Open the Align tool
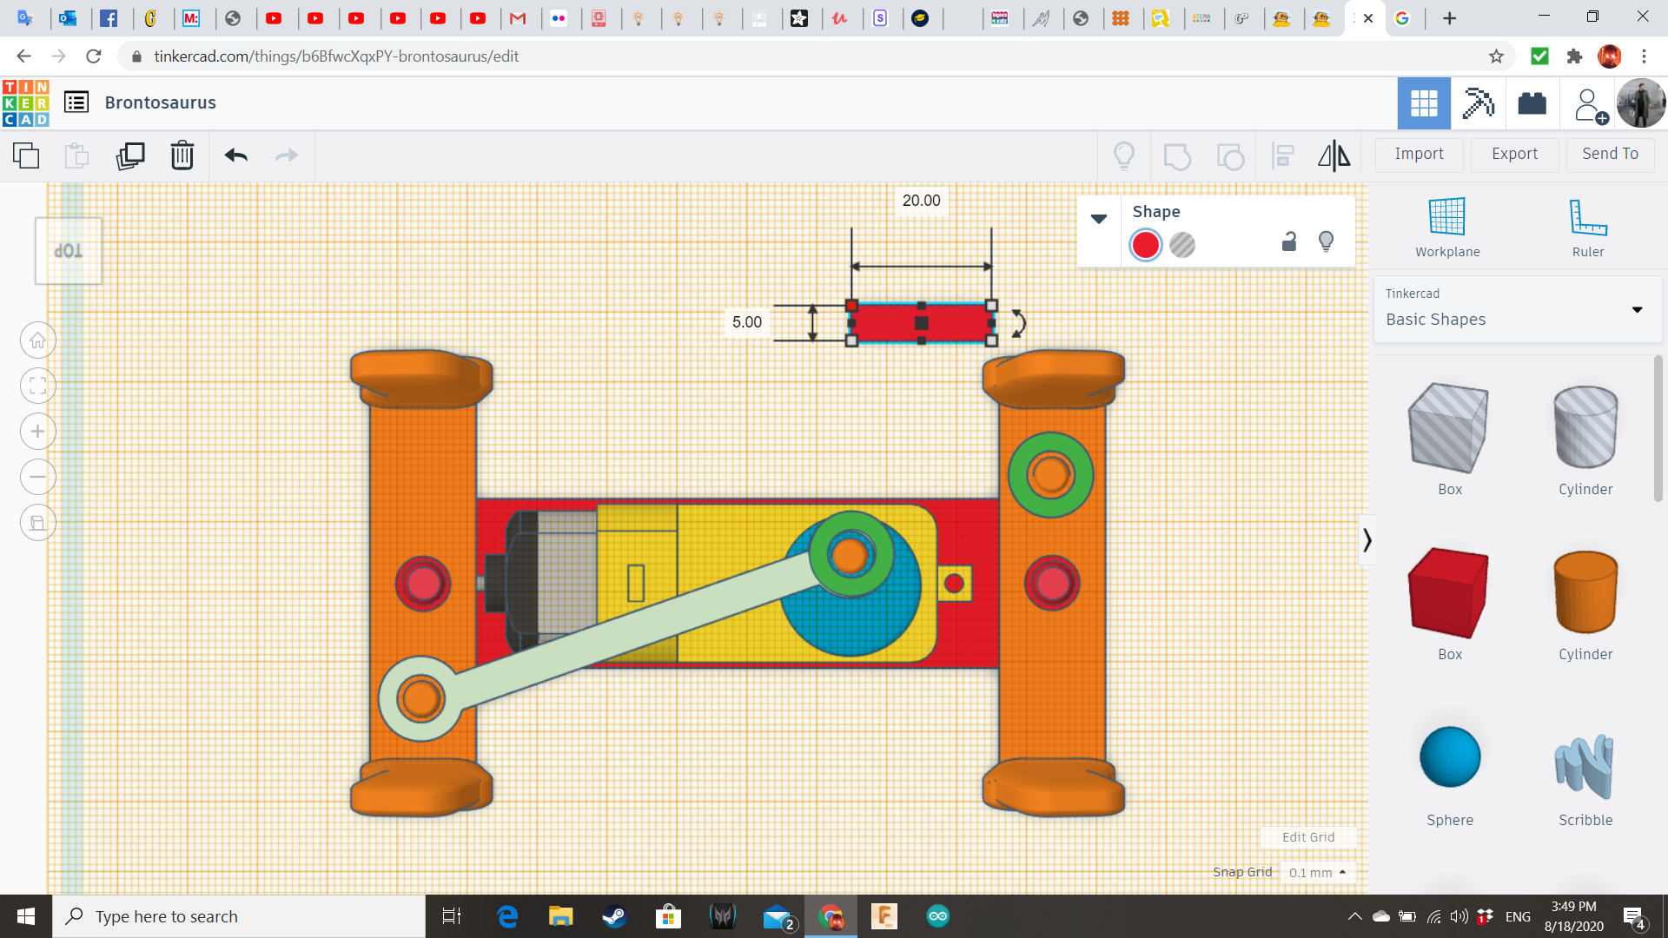This screenshot has height=938, width=1668. point(1283,155)
